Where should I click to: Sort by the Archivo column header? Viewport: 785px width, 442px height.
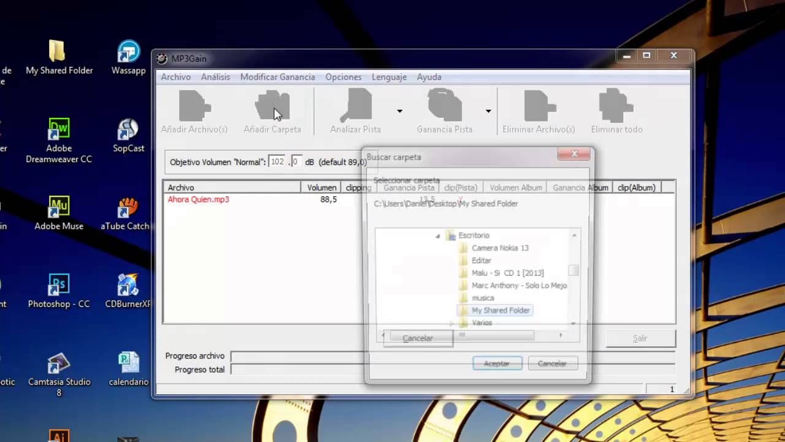point(233,188)
